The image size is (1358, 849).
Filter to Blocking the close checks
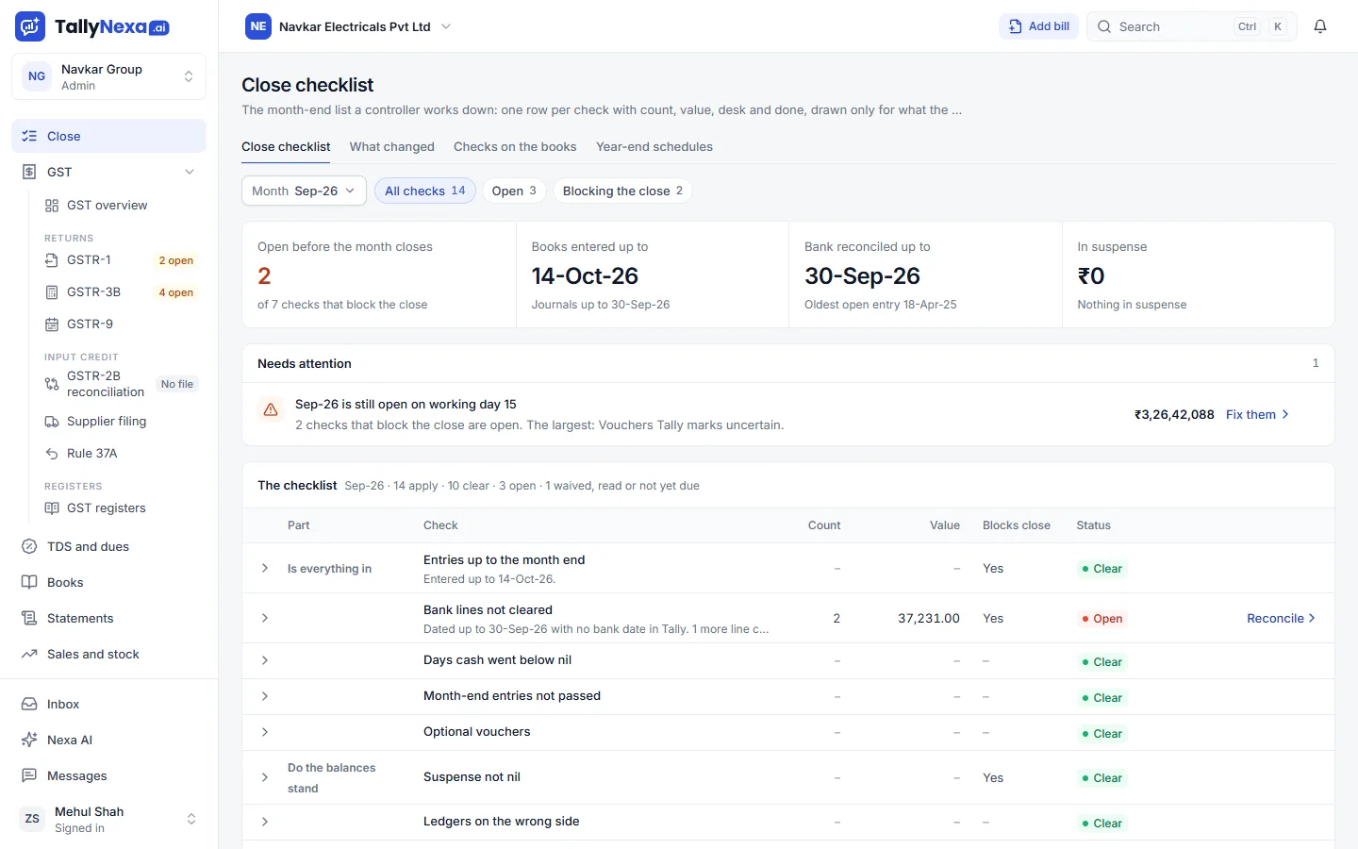pyautogui.click(x=622, y=191)
